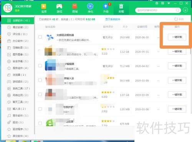Sort by 大小 column header
192x142 pixels.
pos(125,27)
